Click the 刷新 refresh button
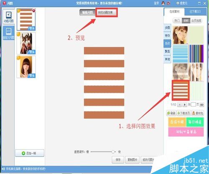Viewport: 209px width, 174px height. pyautogui.click(x=171, y=113)
